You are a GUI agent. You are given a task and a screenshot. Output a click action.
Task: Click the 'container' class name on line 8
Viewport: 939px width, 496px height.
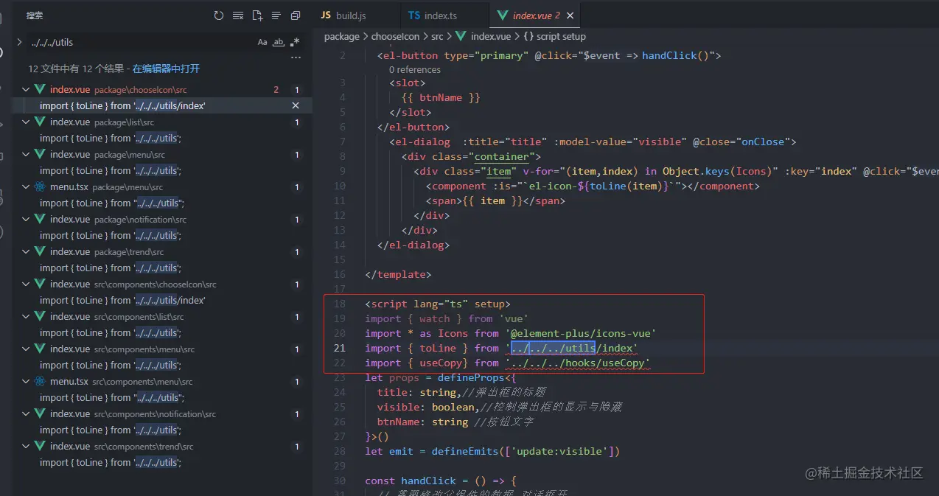(x=502, y=156)
